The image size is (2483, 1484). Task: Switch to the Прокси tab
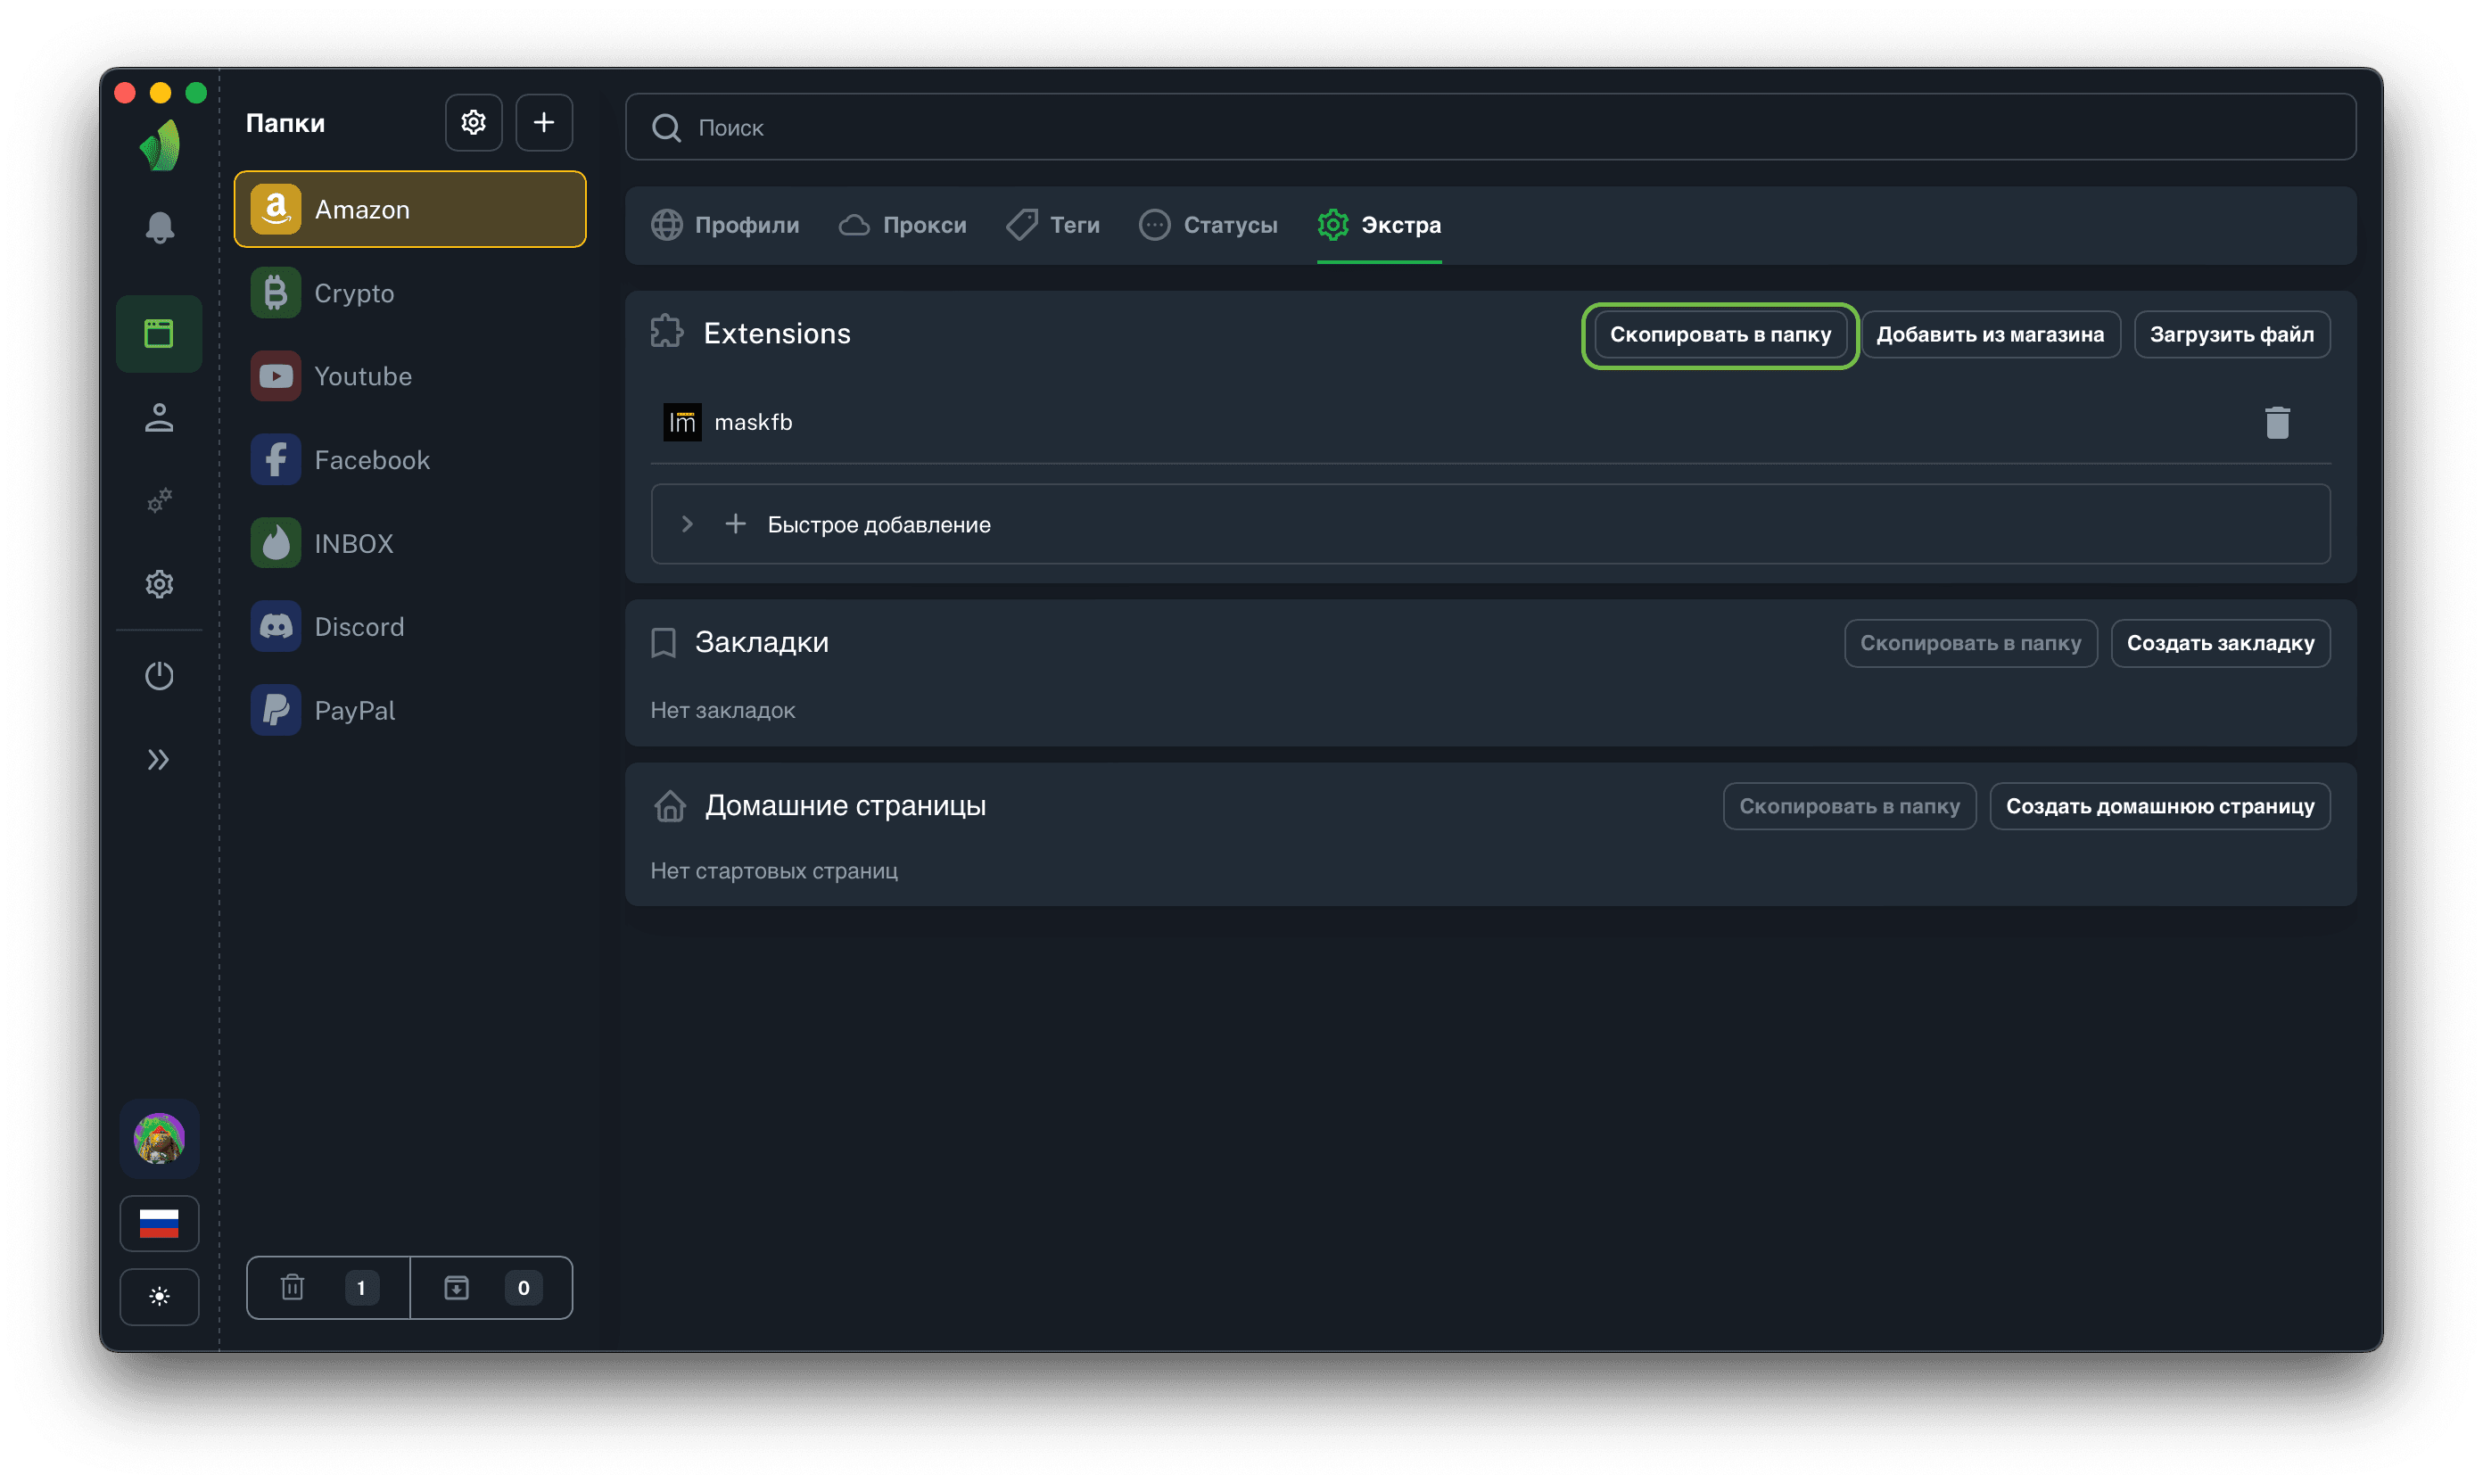pos(903,225)
